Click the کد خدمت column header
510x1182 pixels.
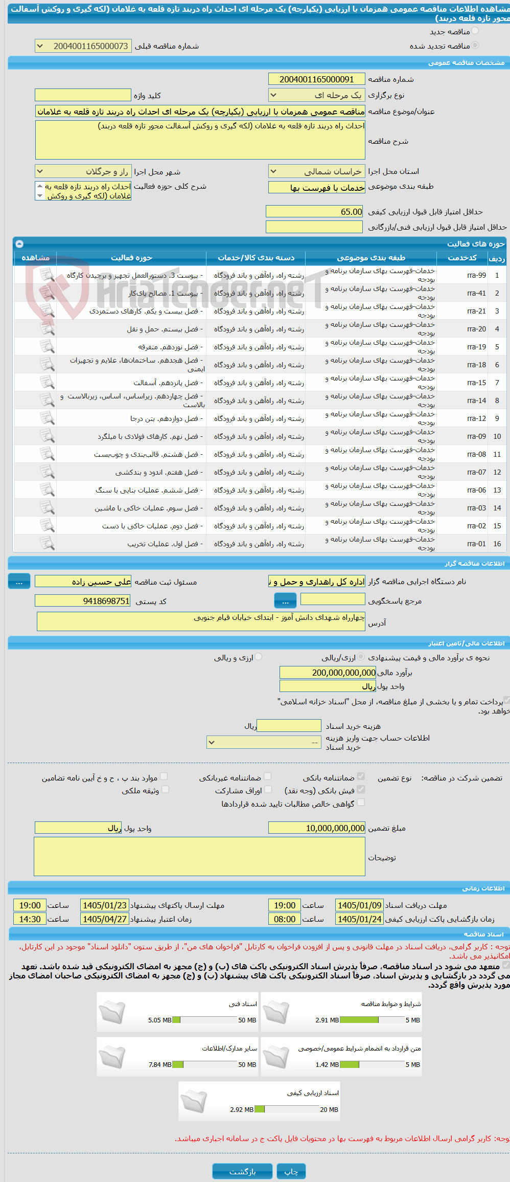tap(462, 258)
